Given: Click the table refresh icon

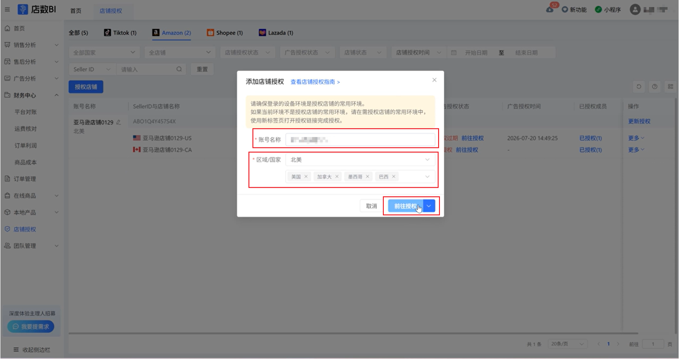Looking at the screenshot, I should (x=639, y=87).
